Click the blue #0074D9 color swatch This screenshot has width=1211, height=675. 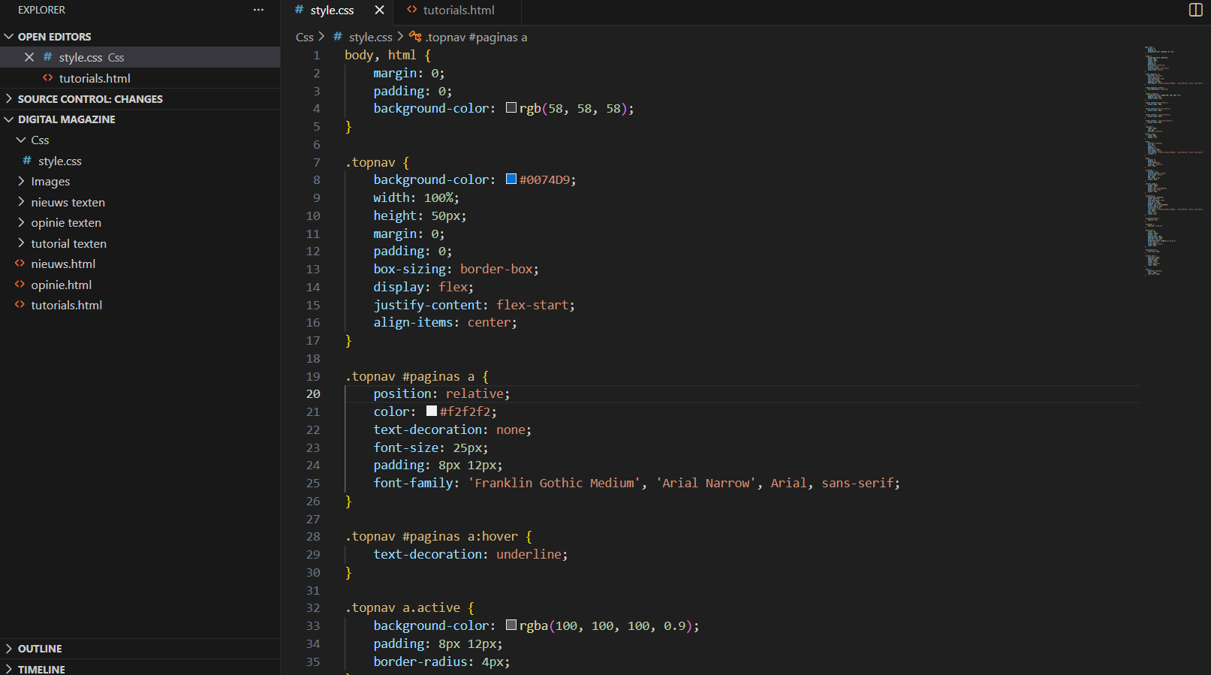pos(511,179)
